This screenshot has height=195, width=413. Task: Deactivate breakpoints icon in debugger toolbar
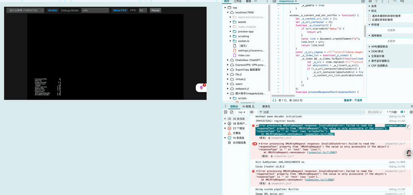(x=402, y=1)
